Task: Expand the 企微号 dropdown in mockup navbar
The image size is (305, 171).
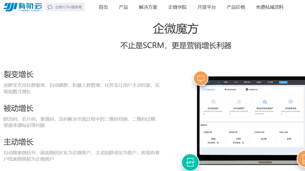Action: pos(227,82)
